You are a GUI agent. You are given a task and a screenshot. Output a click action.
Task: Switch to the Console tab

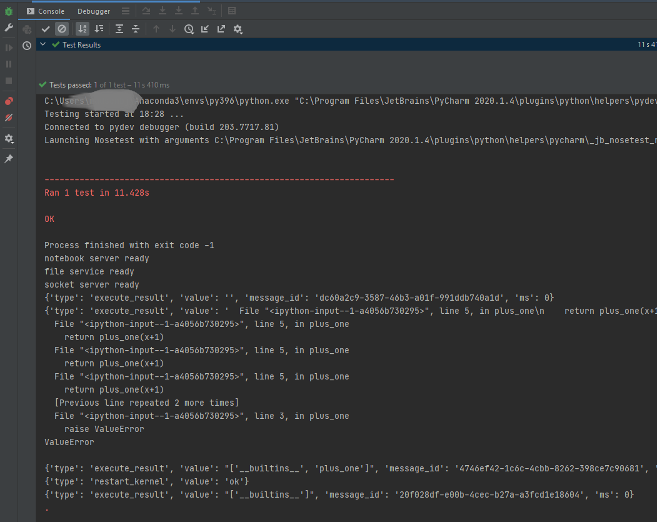pyautogui.click(x=46, y=11)
